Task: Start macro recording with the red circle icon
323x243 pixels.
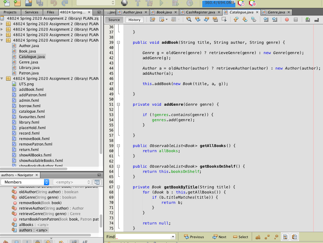Action: tap(286, 19)
